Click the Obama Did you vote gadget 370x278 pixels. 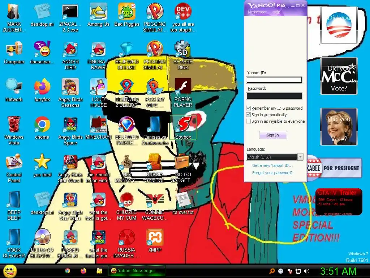point(339,25)
